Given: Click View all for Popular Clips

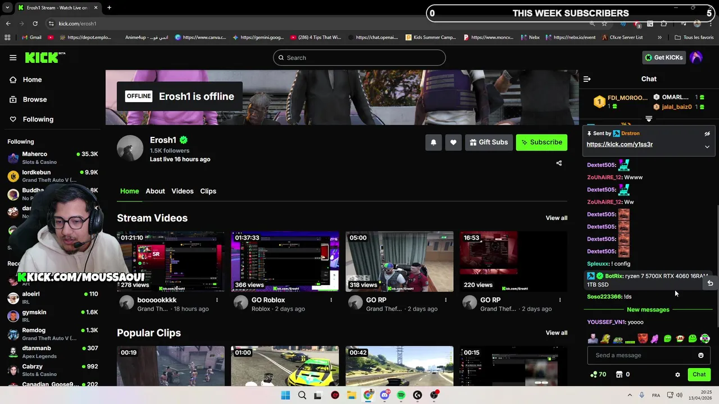Looking at the screenshot, I should pyautogui.click(x=557, y=333).
